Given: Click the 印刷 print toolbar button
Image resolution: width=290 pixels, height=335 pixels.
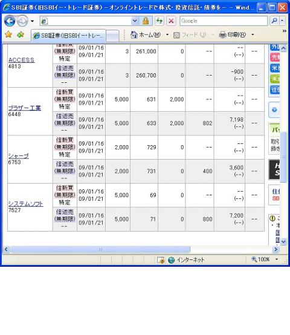Looking at the screenshot, I should (233, 34).
